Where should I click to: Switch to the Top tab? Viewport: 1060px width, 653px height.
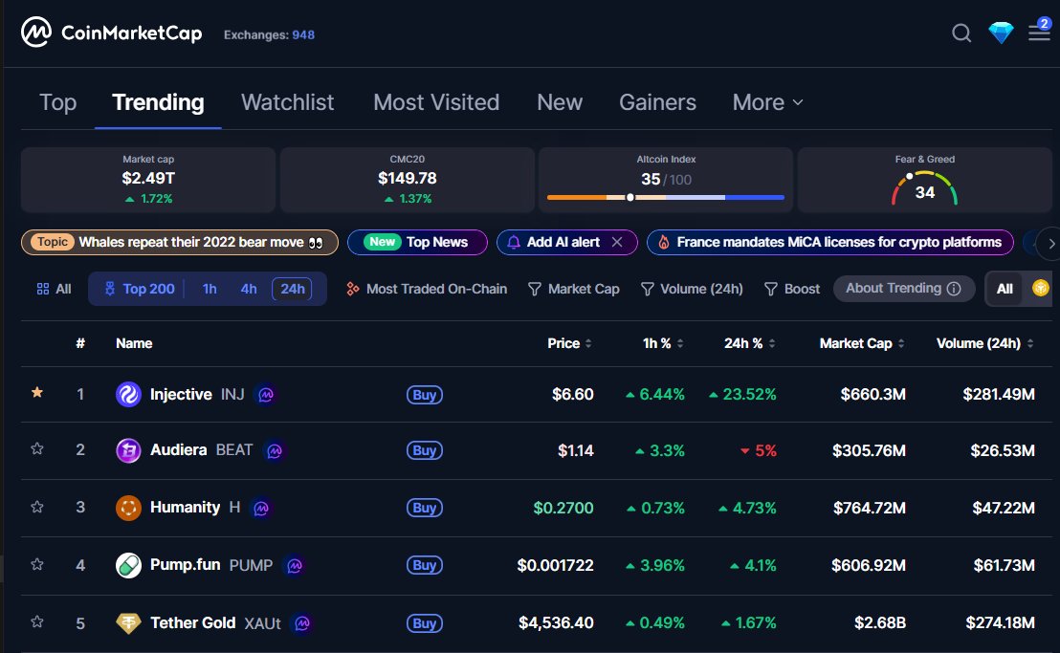58,102
